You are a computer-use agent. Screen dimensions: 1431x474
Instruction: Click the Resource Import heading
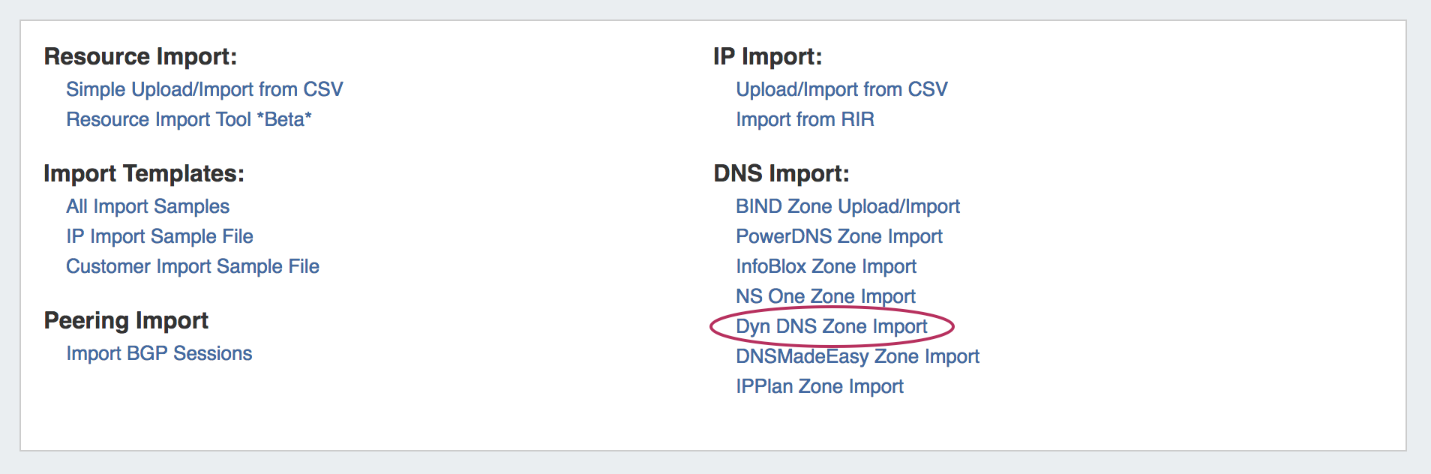(140, 56)
